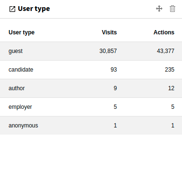Select the "candidate" row label
Viewport: 182px width, 179px height.
(21, 70)
